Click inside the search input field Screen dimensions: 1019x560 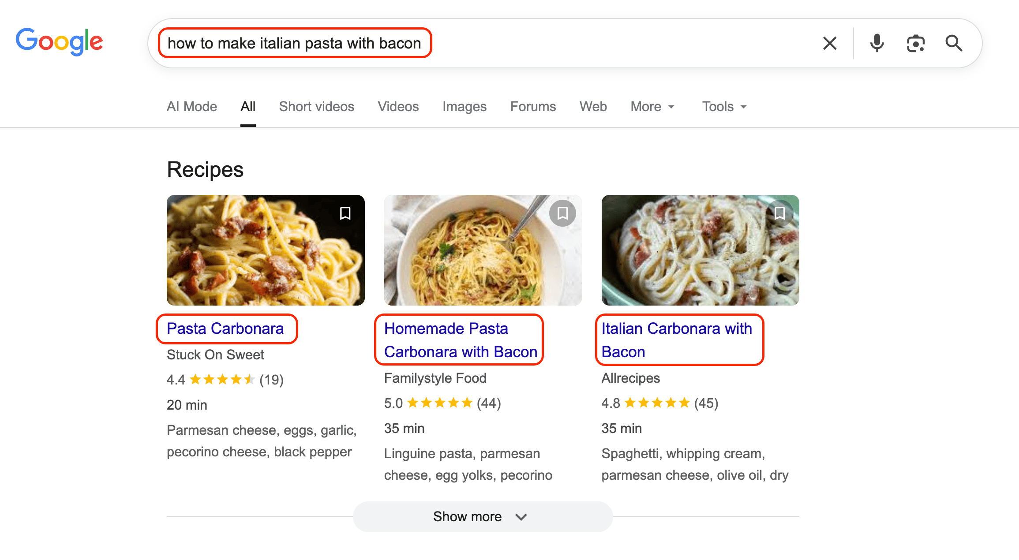[x=295, y=43]
